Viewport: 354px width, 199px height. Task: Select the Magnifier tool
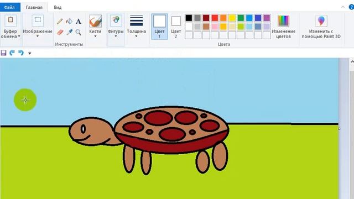point(79,32)
